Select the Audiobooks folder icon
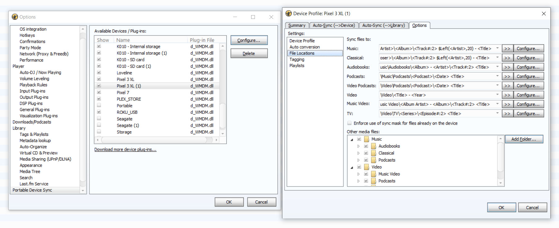 point(374,146)
